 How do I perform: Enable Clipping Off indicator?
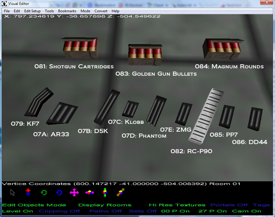point(59,211)
